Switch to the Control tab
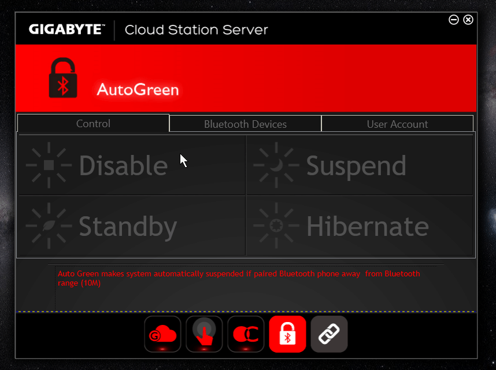The width and height of the screenshot is (496, 370). pyautogui.click(x=93, y=123)
